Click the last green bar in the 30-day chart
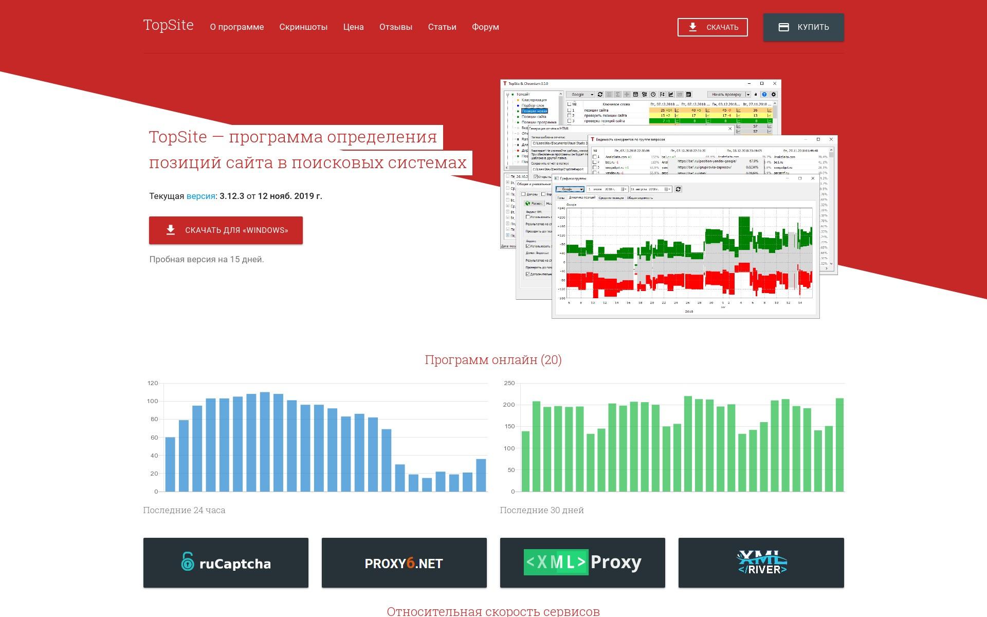Viewport: 987px width, 617px height. click(840, 445)
